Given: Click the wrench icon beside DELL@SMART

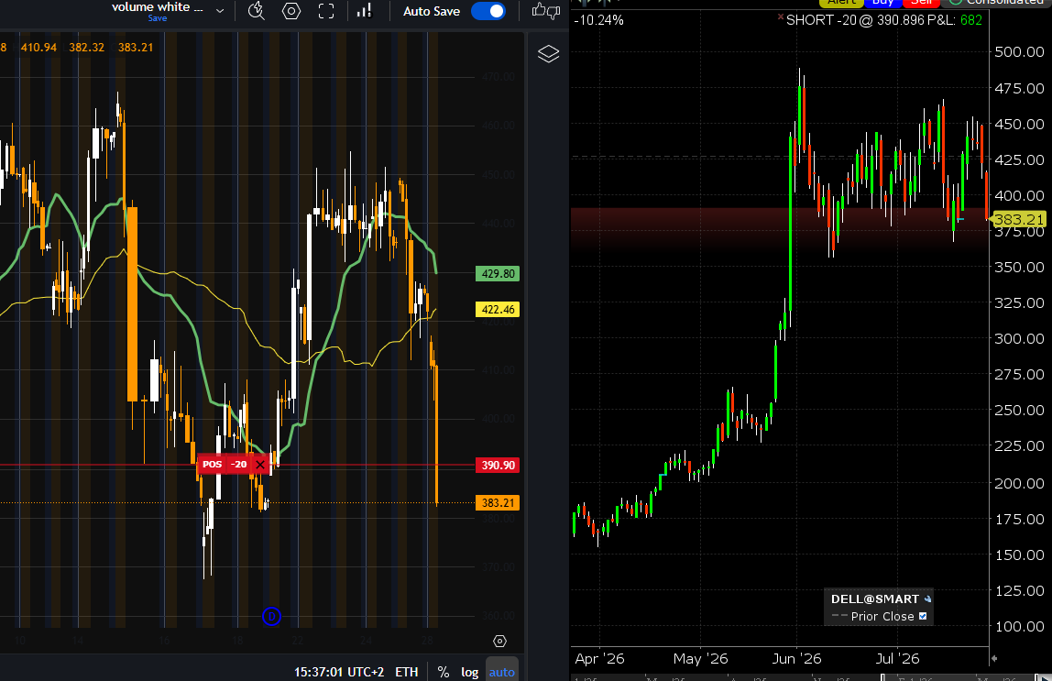Looking at the screenshot, I should click(928, 599).
